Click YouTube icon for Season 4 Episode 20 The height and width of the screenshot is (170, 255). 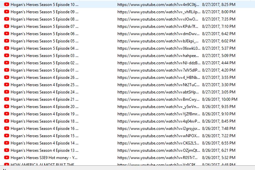7,106
